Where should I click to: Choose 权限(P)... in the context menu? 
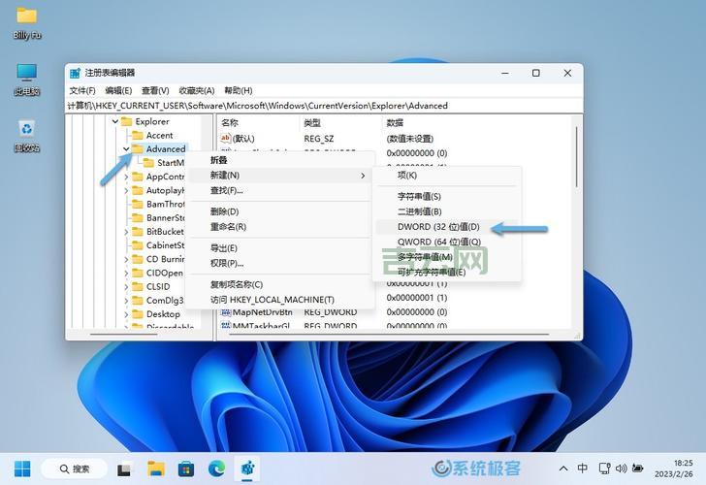[280, 263]
